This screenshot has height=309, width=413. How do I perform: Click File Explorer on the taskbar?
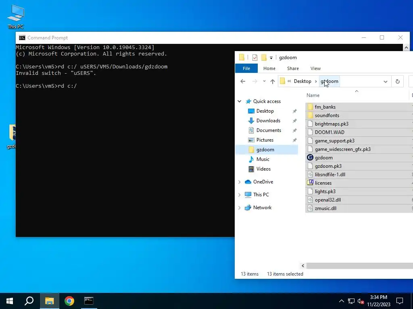coord(49,301)
